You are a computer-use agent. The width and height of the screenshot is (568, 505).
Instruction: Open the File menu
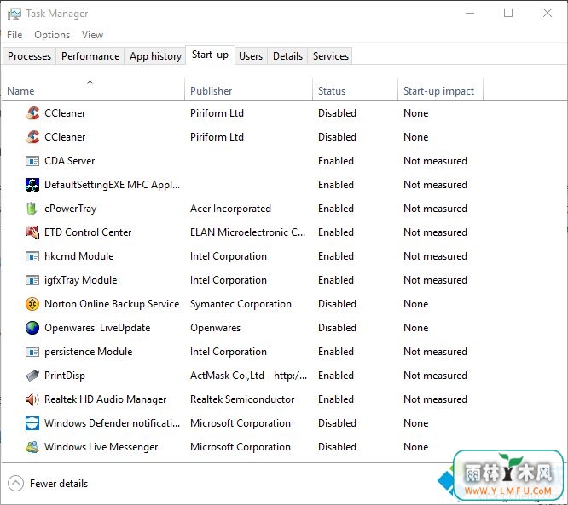coord(14,35)
